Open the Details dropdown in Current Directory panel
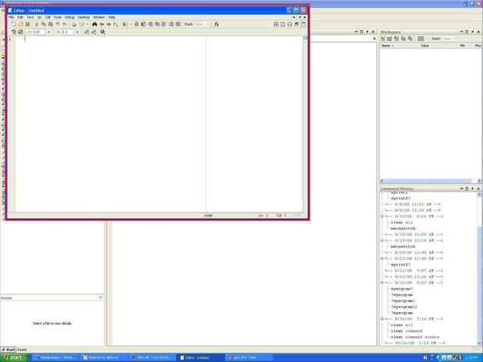This screenshot has height=362, width=483. (100, 297)
